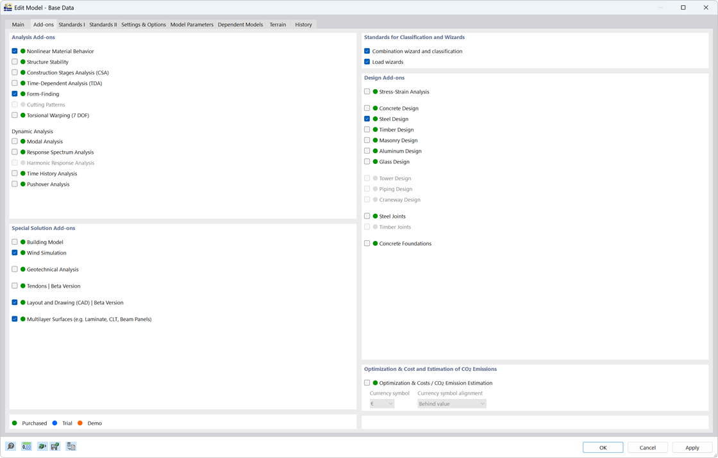718x458 pixels.
Task: Click the grayed Tower Design label
Action: pos(395,179)
